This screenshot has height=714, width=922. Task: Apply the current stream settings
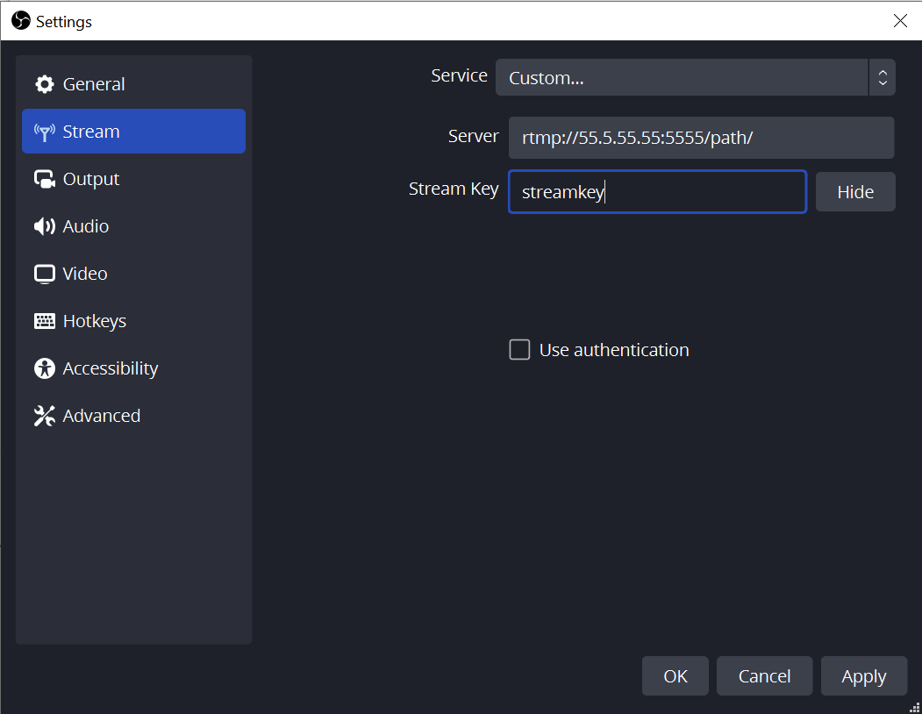(x=864, y=675)
